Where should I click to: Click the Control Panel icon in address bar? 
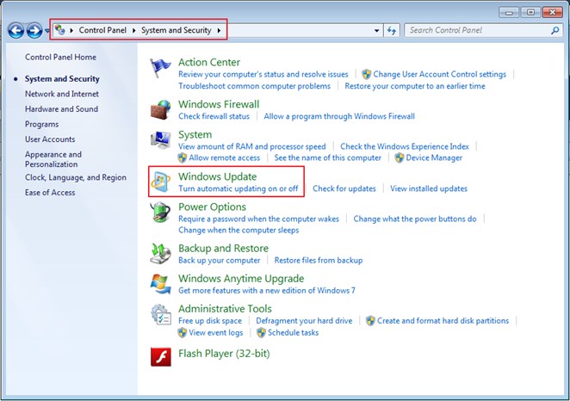pos(60,30)
